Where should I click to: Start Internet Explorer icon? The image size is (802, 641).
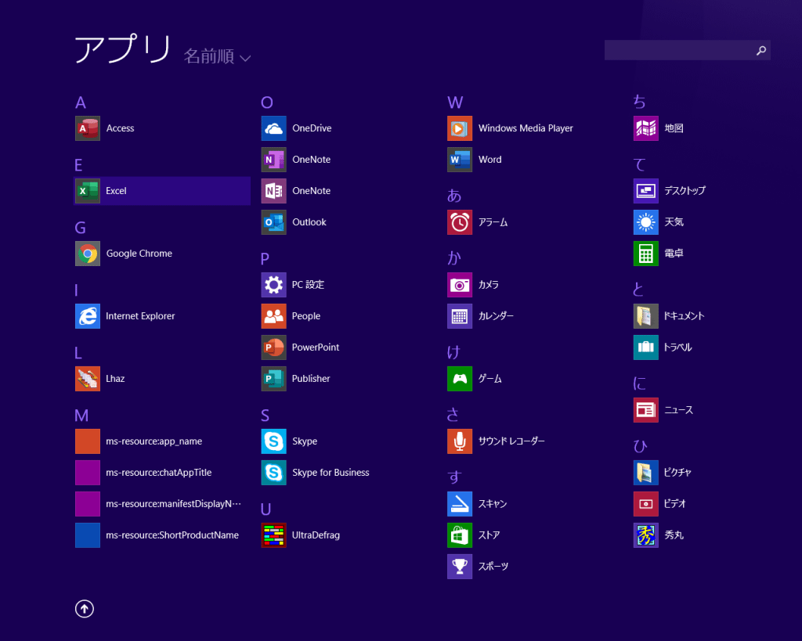(88, 316)
